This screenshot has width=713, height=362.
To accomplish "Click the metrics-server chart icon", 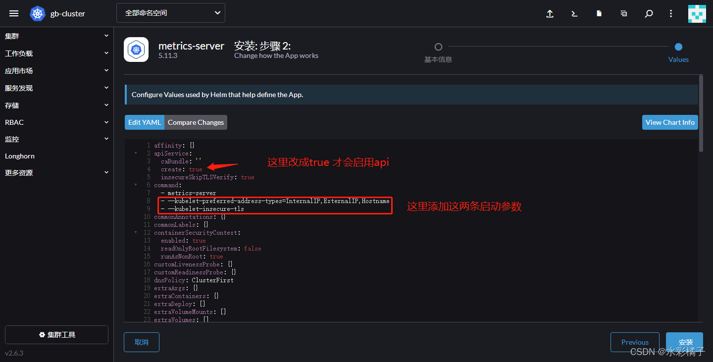I will (136, 50).
